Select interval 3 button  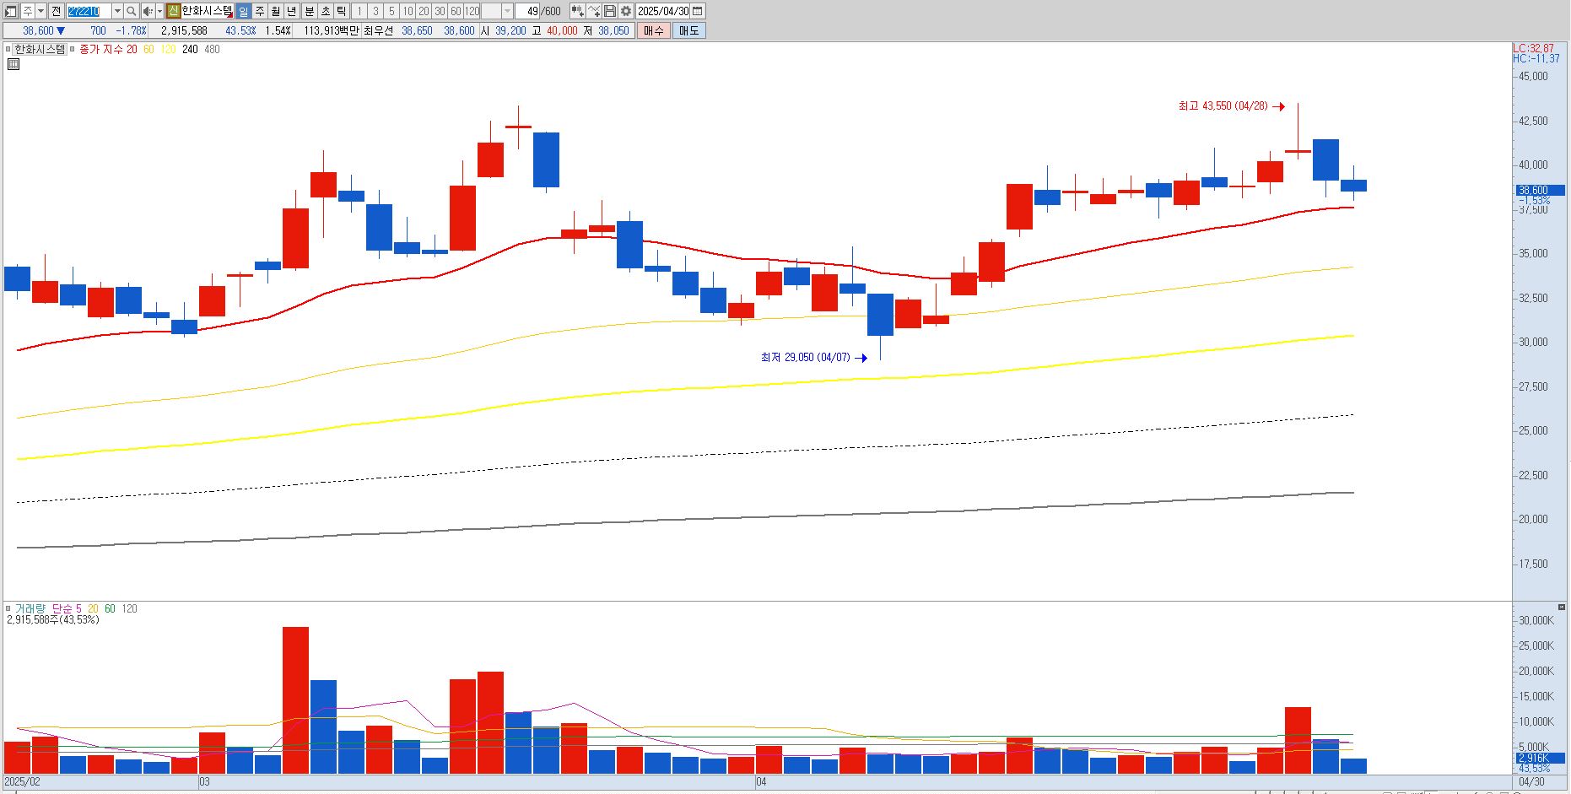click(375, 11)
